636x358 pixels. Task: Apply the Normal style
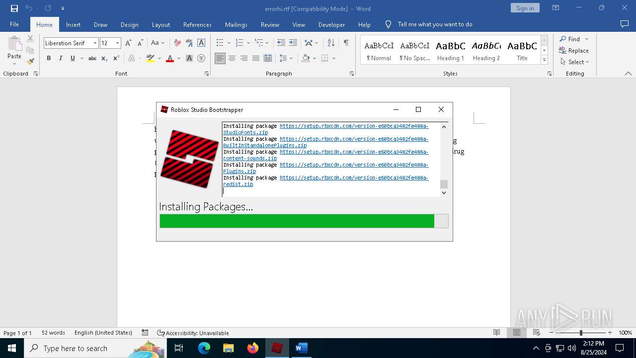[x=379, y=50]
